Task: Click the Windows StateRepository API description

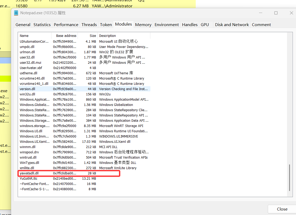Action: [123, 115]
